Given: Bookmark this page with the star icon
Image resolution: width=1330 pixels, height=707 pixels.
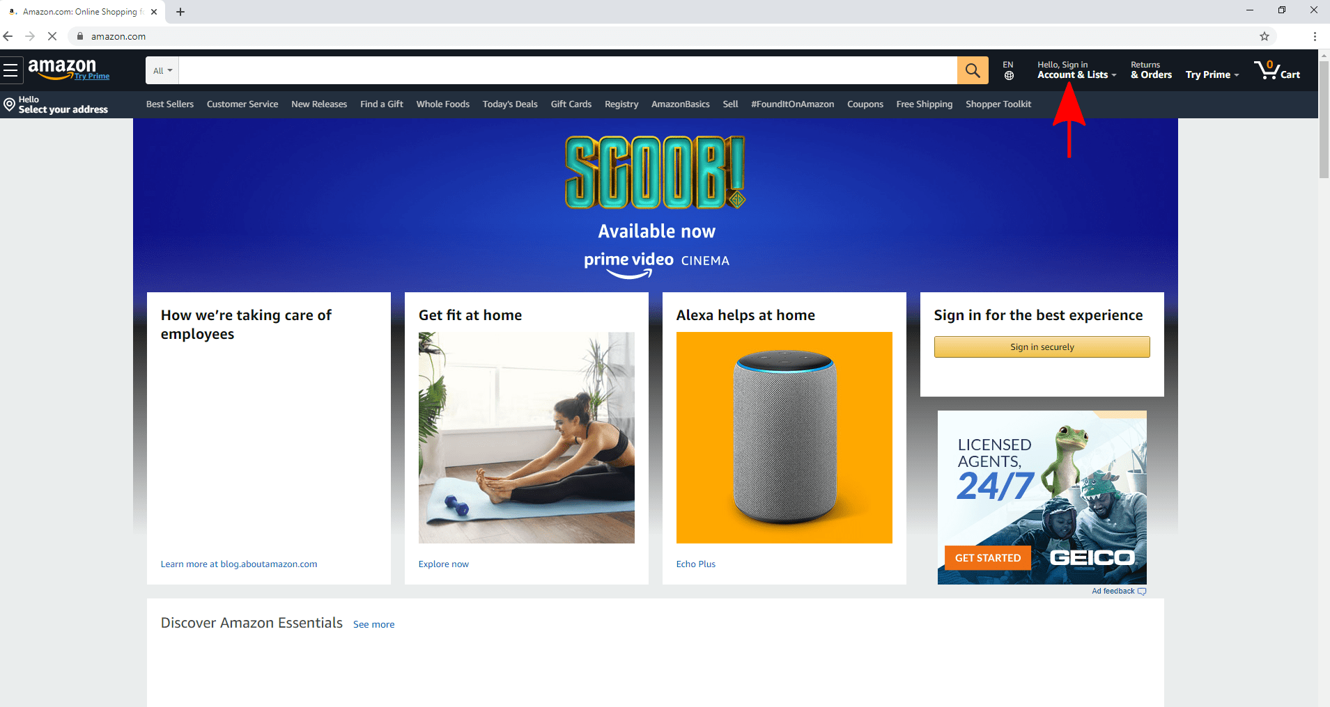Looking at the screenshot, I should (x=1265, y=36).
